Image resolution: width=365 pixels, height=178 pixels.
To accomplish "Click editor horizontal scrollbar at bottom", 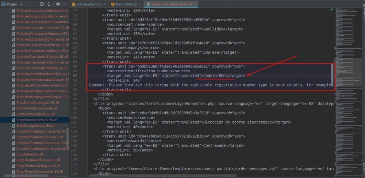I will (162, 176).
